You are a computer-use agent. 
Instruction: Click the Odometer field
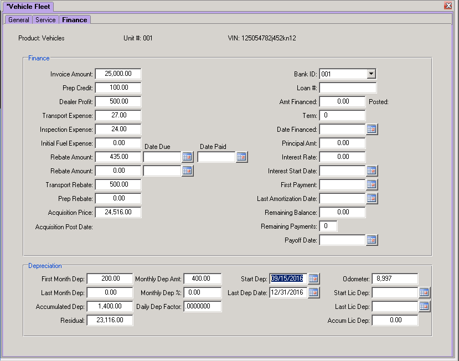(395, 279)
